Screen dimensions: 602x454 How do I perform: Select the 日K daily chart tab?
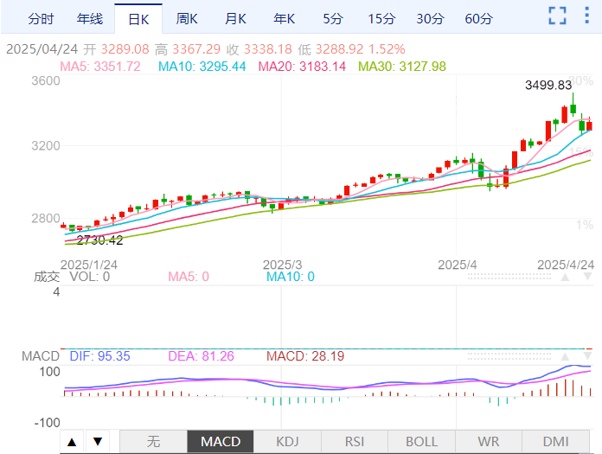click(x=138, y=19)
